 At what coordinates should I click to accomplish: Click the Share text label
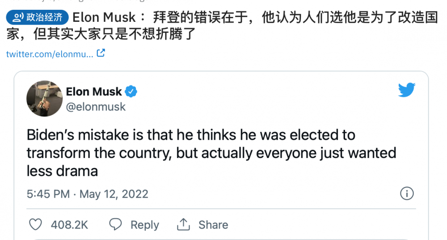click(x=213, y=225)
